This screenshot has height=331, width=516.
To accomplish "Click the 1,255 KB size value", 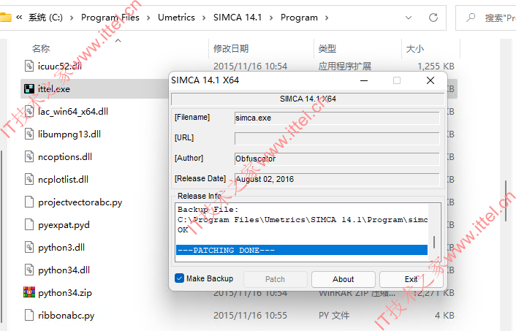I will pyautogui.click(x=436, y=66).
